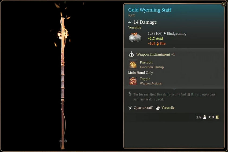This screenshot has width=228, height=152.
Task: Click the Gold Wyrmling Staff title
Action: (x=150, y=10)
